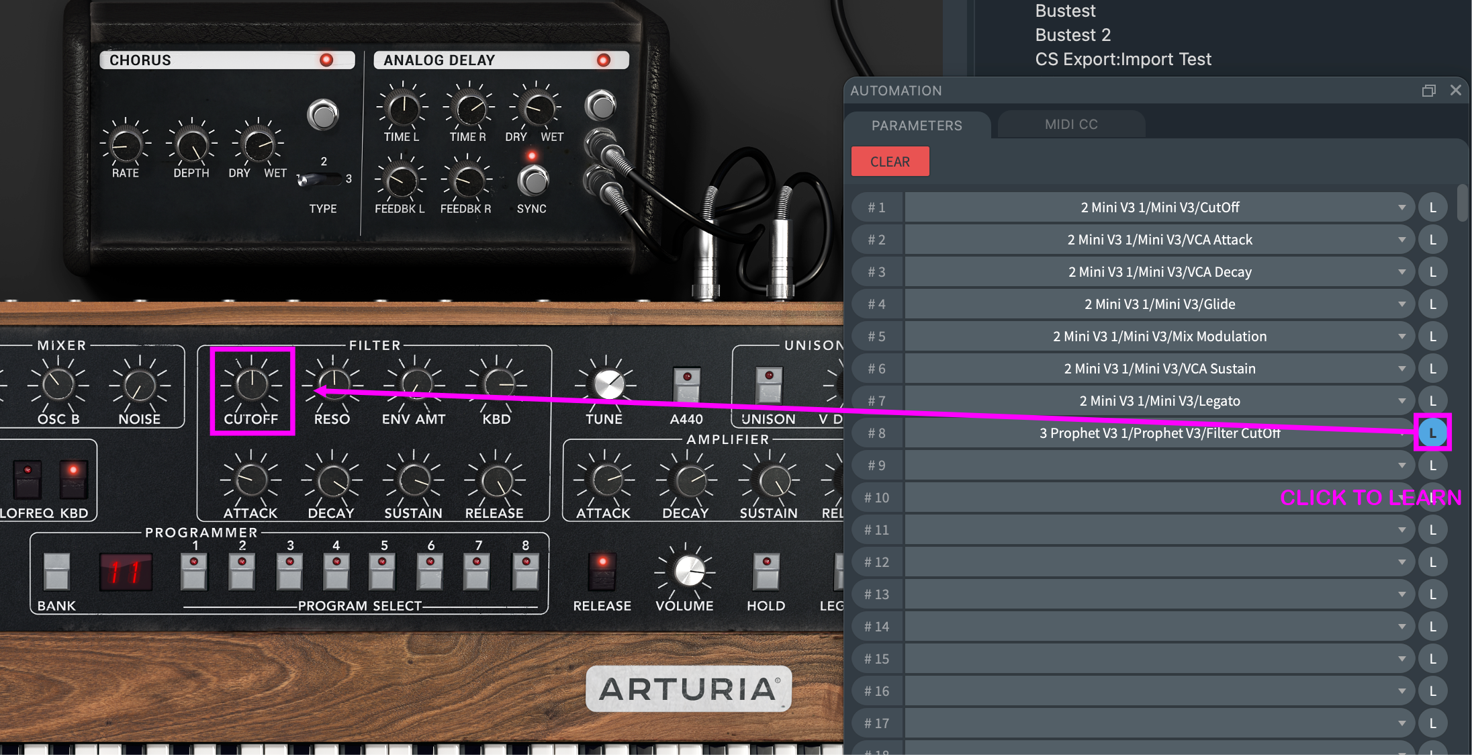Click the Chorus RATE knob
The width and height of the screenshot is (1472, 755).
coord(126,144)
